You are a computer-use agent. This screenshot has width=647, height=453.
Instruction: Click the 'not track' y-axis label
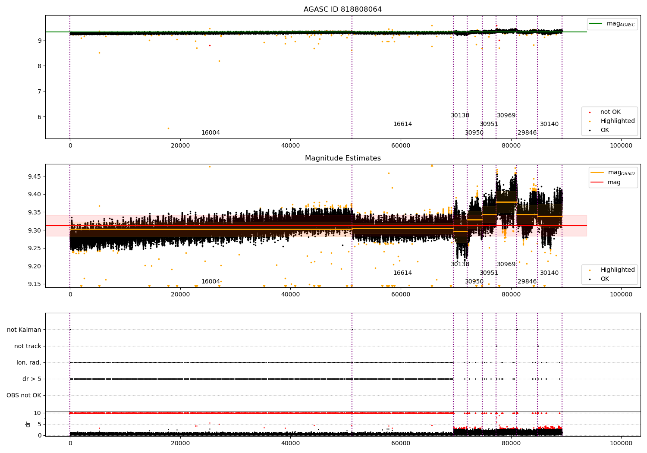(28, 346)
